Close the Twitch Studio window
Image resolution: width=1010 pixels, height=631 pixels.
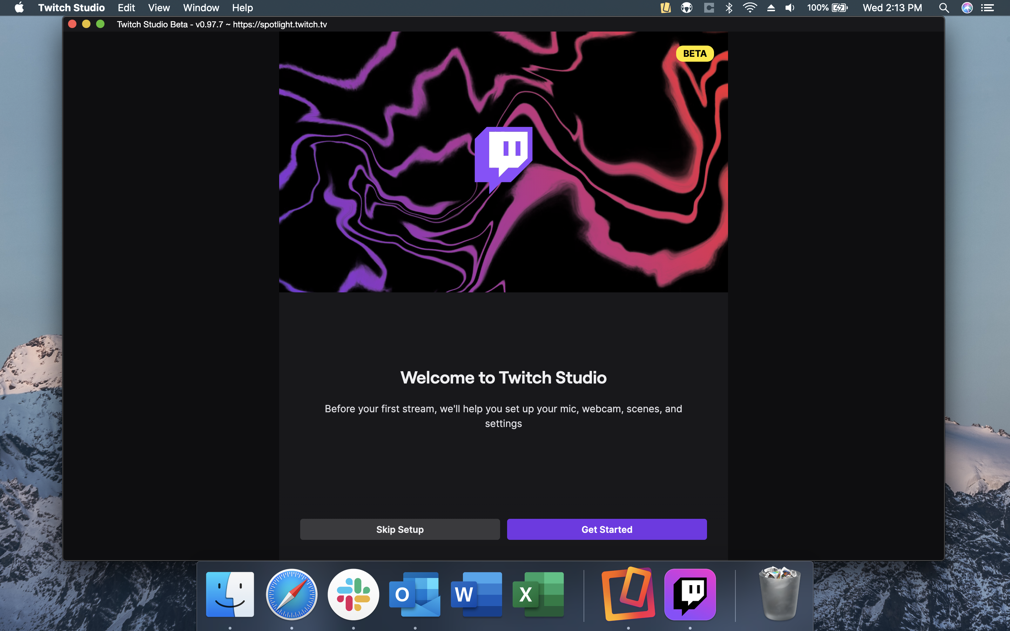72,24
